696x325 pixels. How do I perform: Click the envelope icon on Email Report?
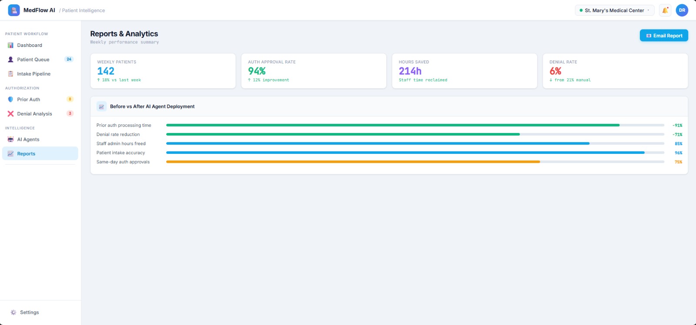(649, 36)
